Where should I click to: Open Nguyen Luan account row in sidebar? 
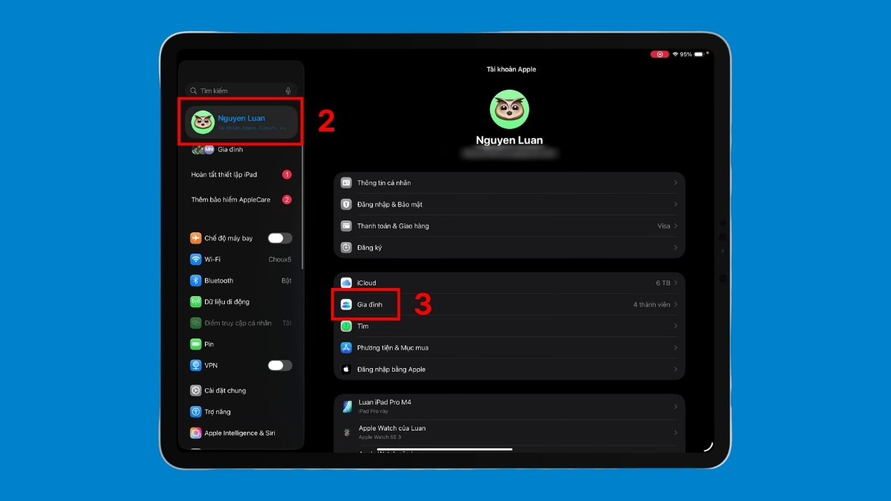[x=241, y=122]
